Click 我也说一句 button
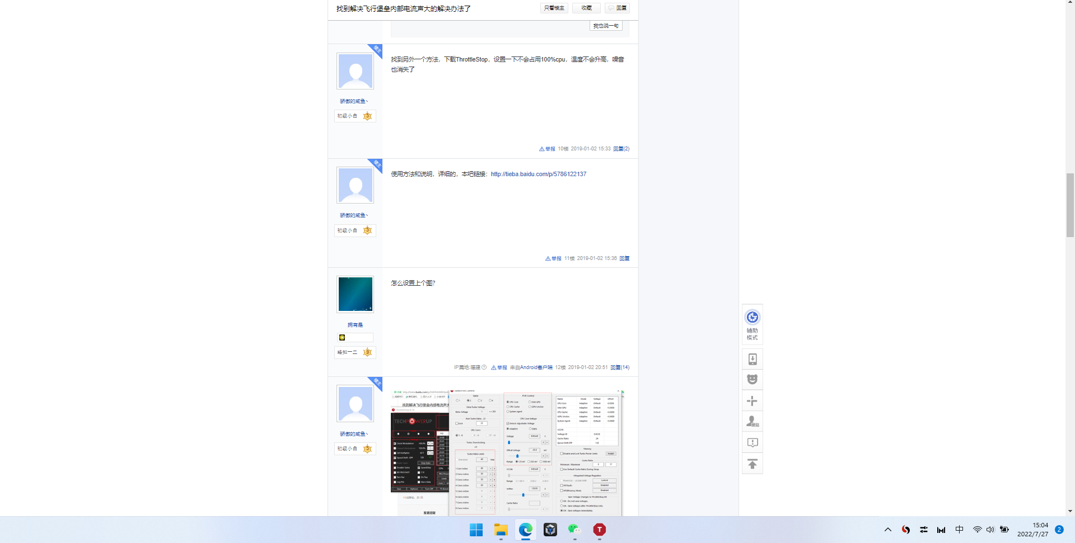The height and width of the screenshot is (543, 1075). (606, 26)
